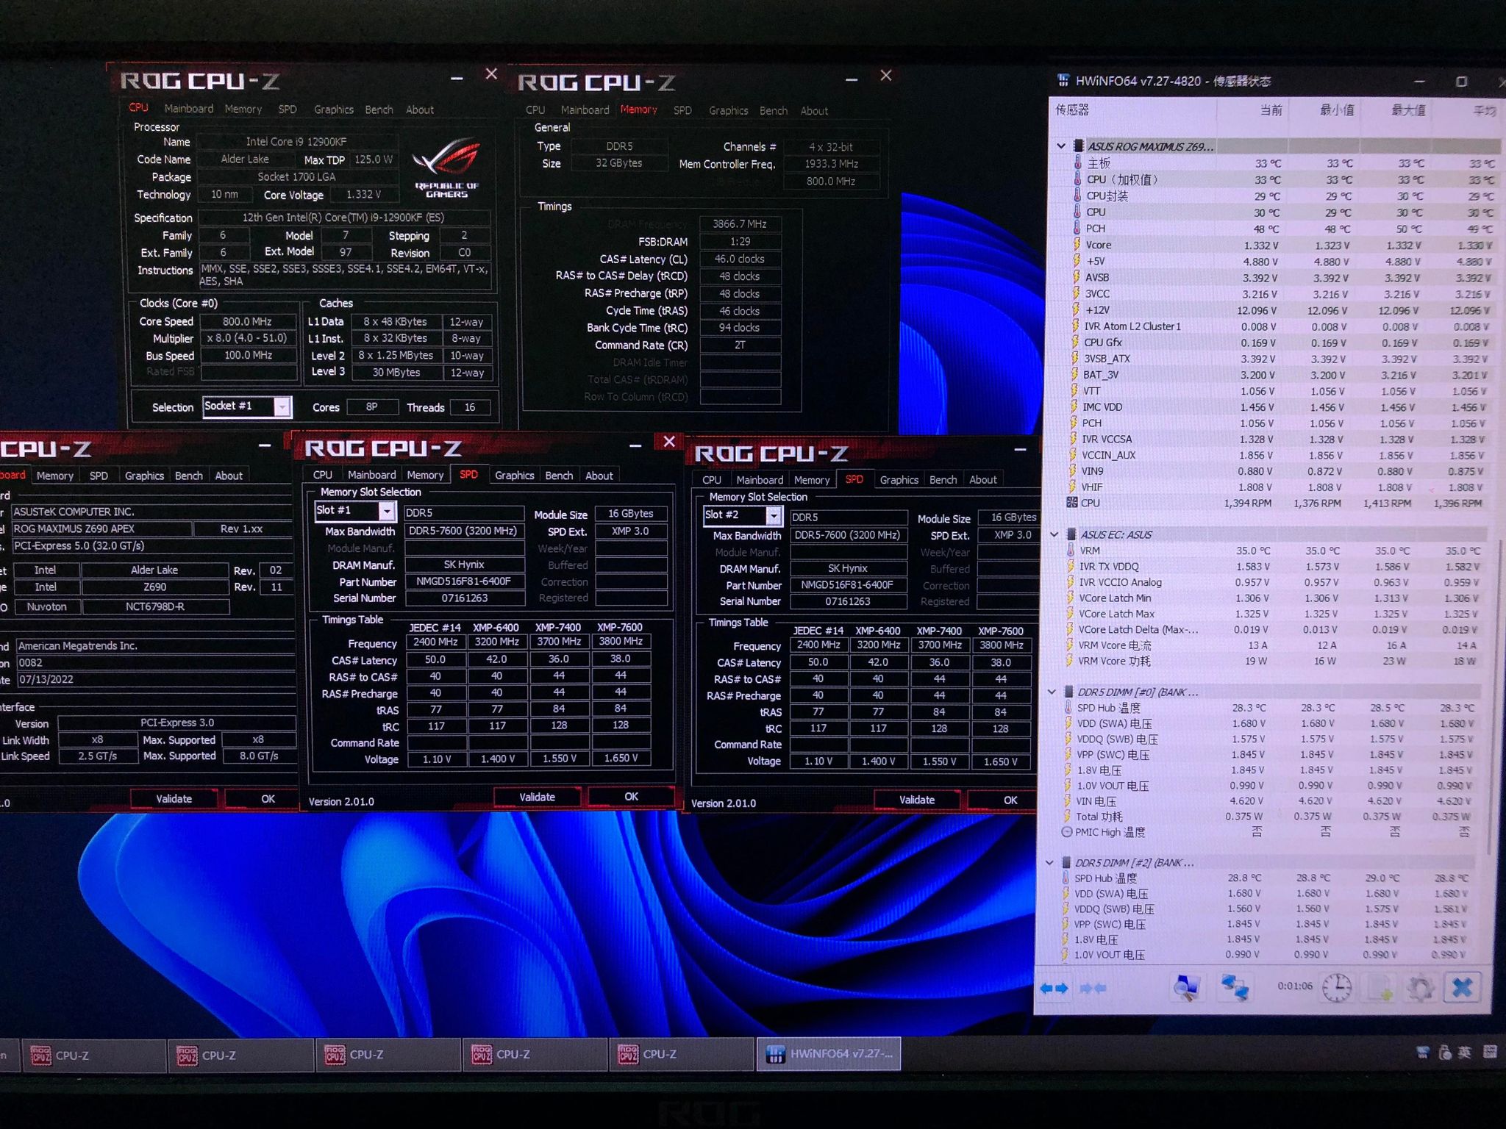Click the expand-columns arrows icon in HWiNFO toolbar
The image size is (1506, 1129).
click(1053, 989)
